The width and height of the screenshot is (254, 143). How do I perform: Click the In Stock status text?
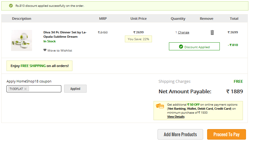49,41
